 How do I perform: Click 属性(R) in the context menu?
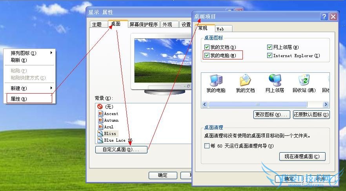point(29,99)
